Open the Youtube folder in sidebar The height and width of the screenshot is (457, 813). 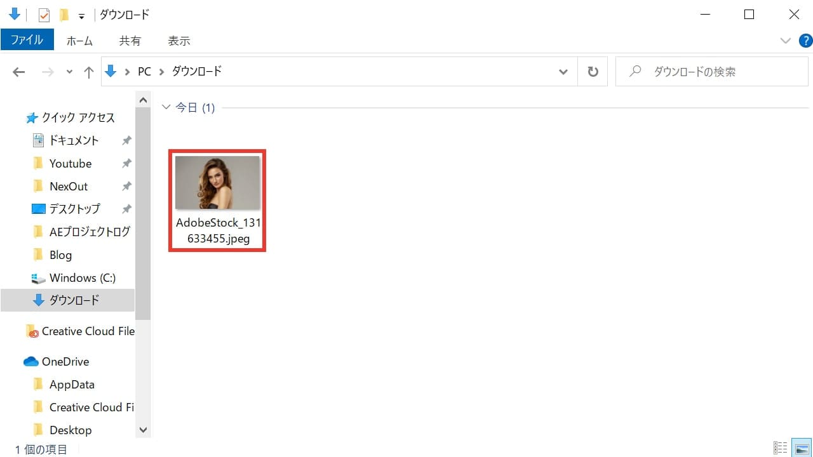(71, 163)
